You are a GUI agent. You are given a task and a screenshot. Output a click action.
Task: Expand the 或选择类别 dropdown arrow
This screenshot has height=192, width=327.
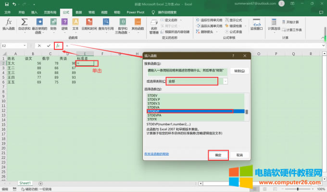pos(225,82)
